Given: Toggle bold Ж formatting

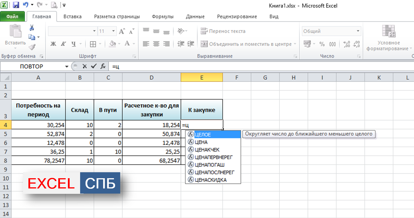Looking at the screenshot, I should click(53, 44).
